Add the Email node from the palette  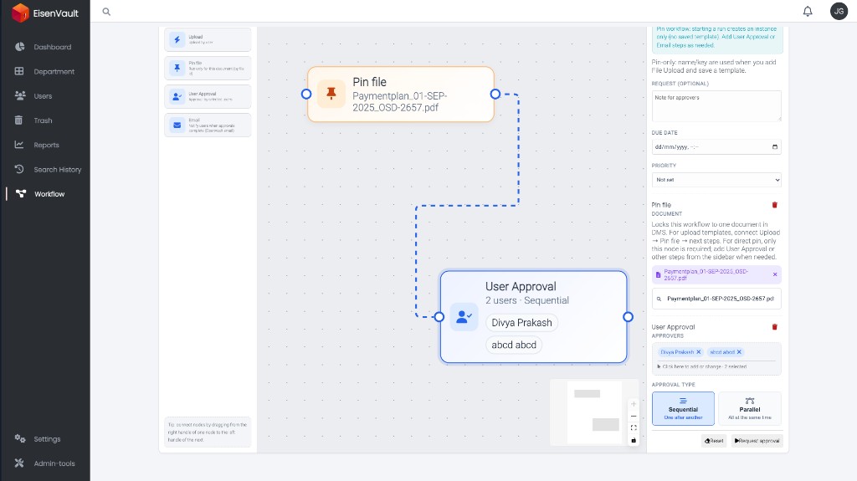pyautogui.click(x=208, y=125)
